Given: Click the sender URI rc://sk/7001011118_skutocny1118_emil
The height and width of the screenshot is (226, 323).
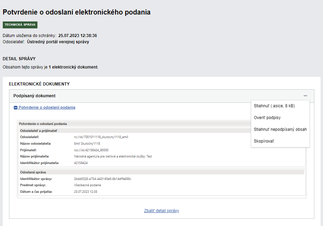Looking at the screenshot, I should tap(101, 137).
